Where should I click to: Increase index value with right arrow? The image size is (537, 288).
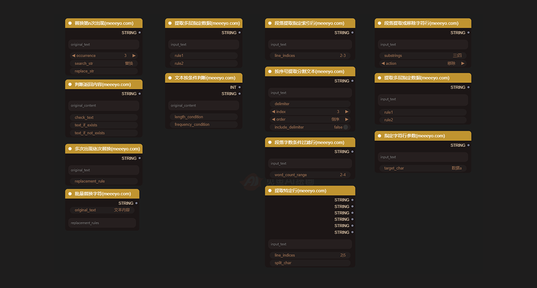pyautogui.click(x=347, y=112)
